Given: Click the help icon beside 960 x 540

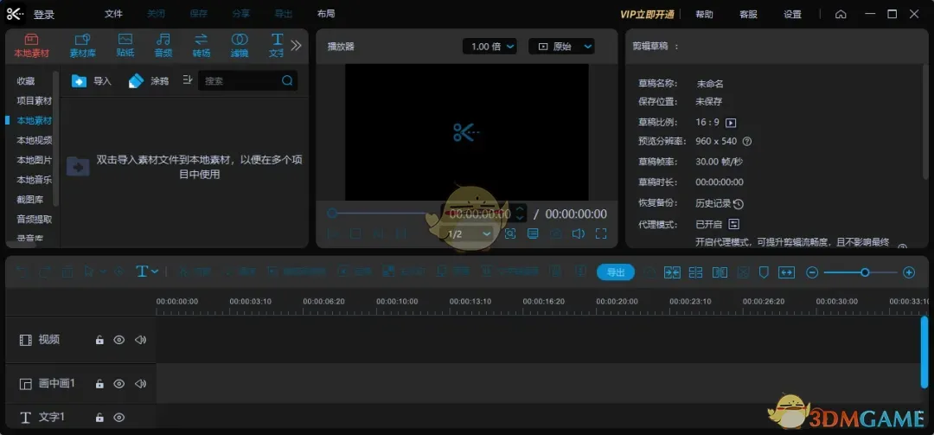Looking at the screenshot, I should click(x=747, y=141).
